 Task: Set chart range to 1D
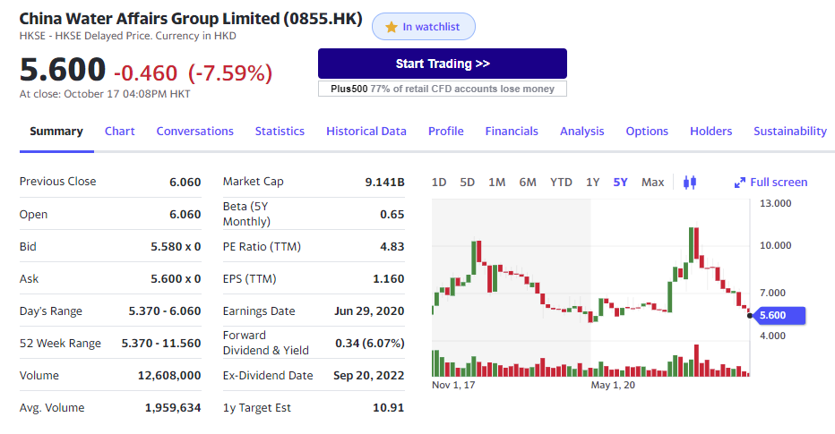coord(439,183)
